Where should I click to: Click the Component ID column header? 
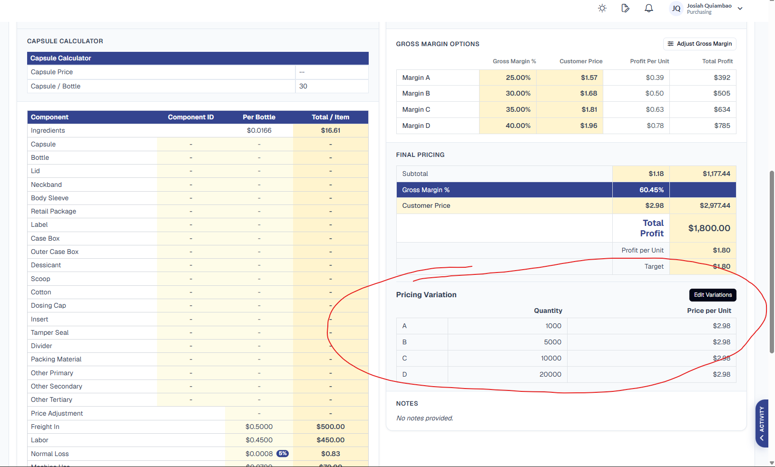[x=191, y=117]
